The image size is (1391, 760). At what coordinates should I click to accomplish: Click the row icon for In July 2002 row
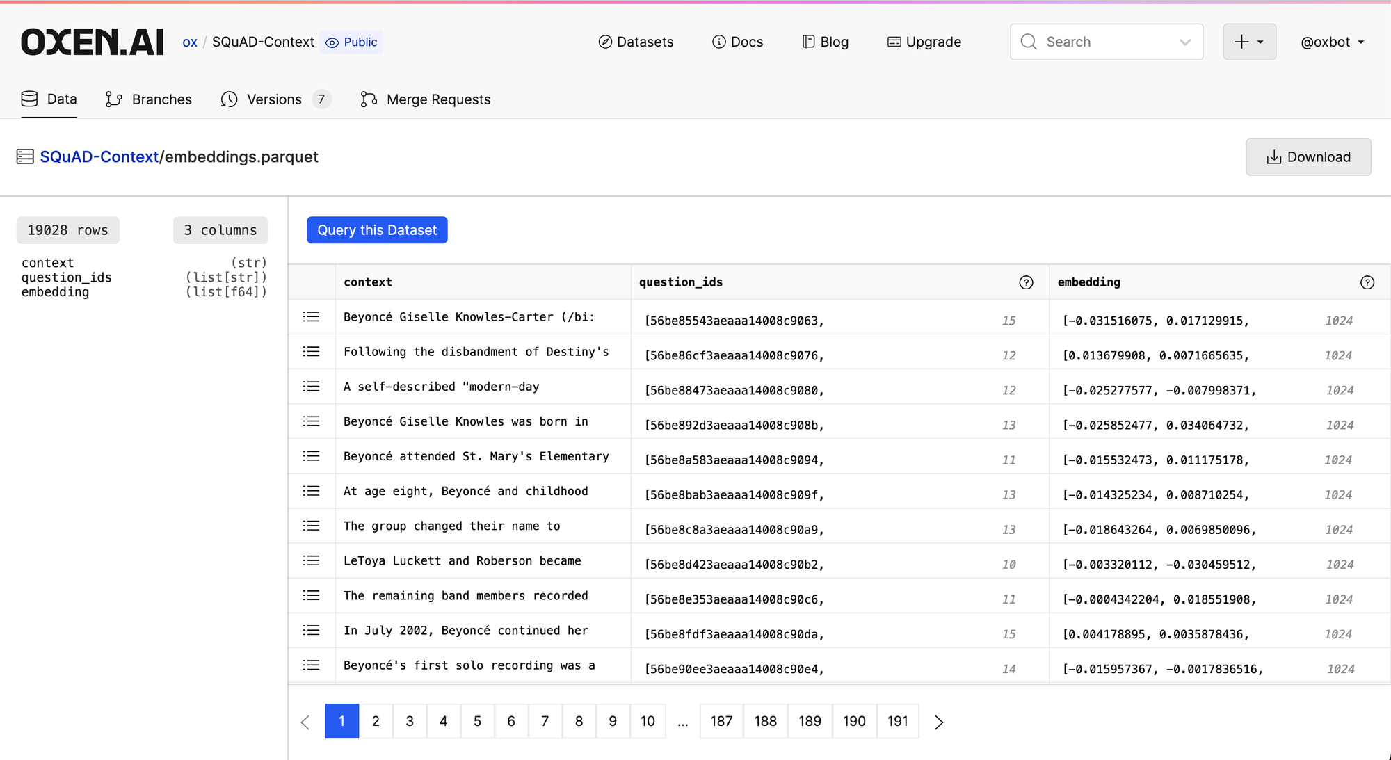(311, 631)
